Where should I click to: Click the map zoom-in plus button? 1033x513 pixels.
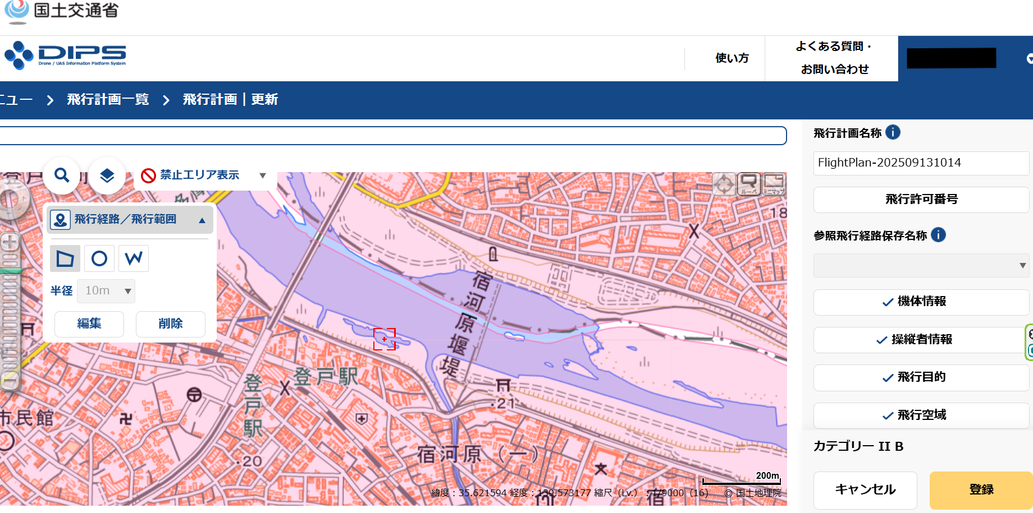[x=10, y=242]
